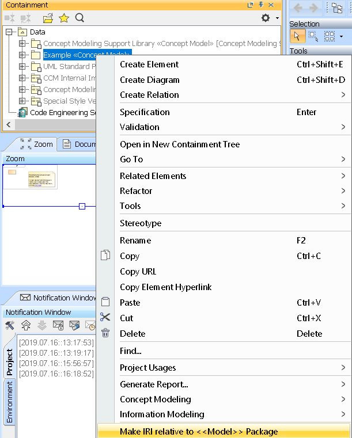
Task: Open dropdown arrow next to gear options
Action: (x=277, y=18)
